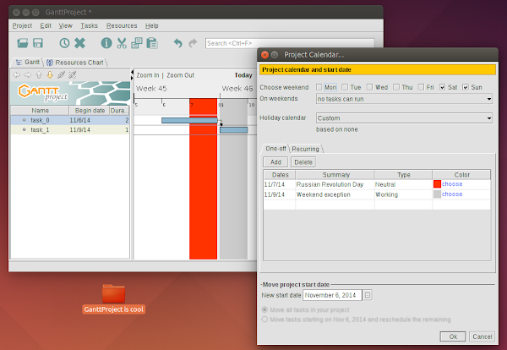Undo the last action with the arrow icon
The width and height of the screenshot is (507, 350).
pos(177,43)
